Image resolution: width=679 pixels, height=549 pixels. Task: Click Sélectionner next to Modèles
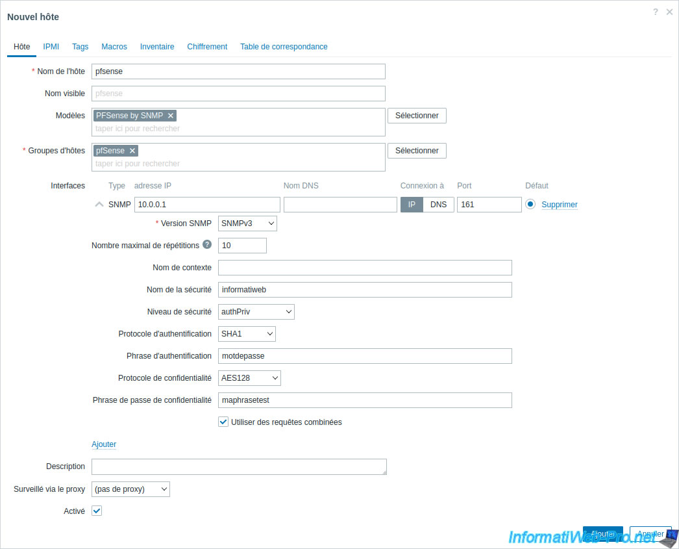(417, 116)
